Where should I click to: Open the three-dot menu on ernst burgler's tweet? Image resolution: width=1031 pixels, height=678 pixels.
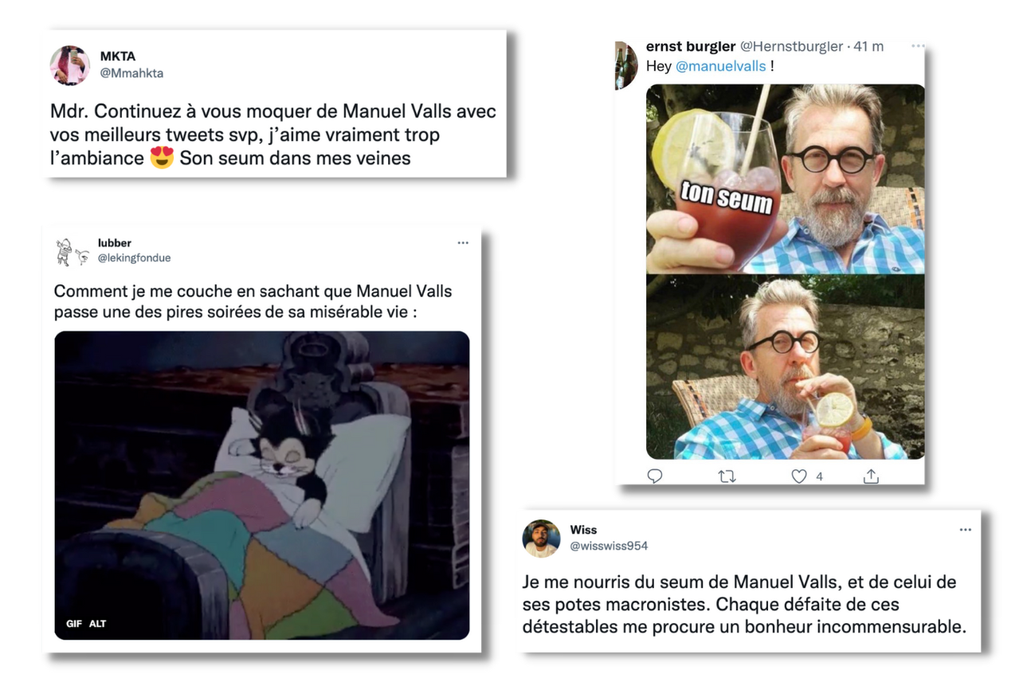[x=918, y=46]
